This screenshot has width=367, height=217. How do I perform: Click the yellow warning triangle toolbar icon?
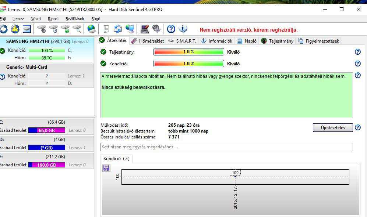[x=15, y=29]
